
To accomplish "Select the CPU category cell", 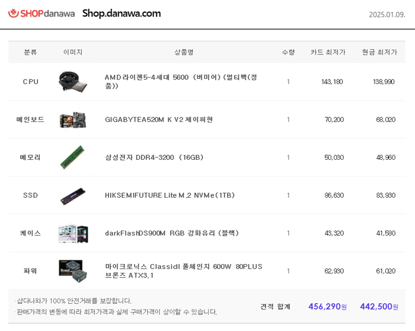I will 30,82.
